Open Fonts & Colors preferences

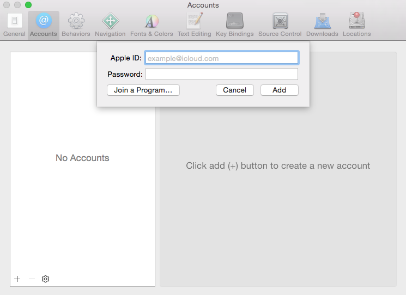click(152, 26)
